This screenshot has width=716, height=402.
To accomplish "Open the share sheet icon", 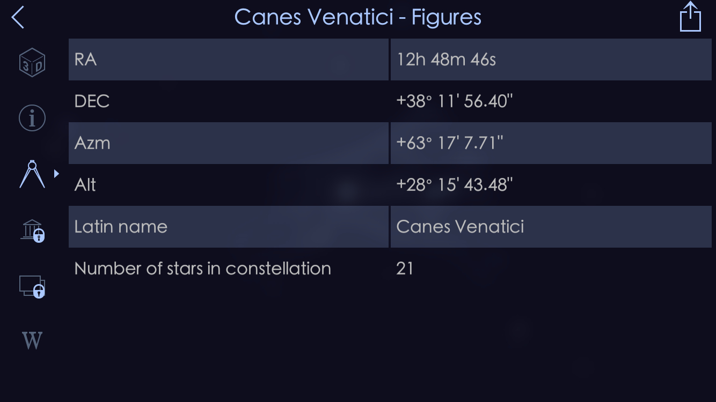I will 690,17.
